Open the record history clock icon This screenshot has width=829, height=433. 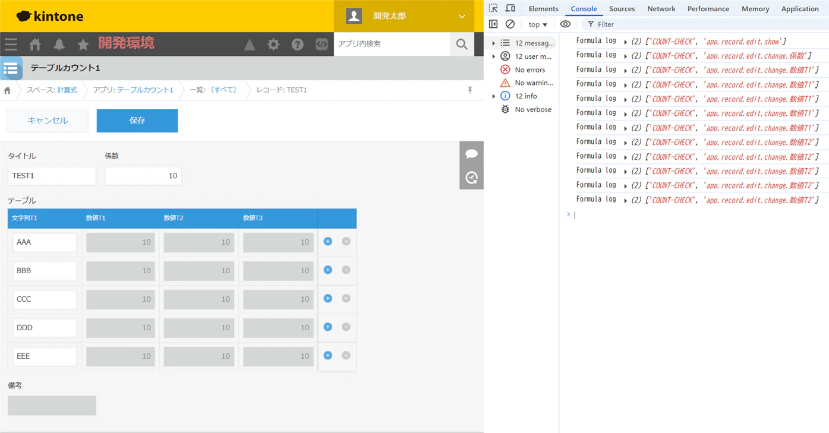(x=472, y=178)
